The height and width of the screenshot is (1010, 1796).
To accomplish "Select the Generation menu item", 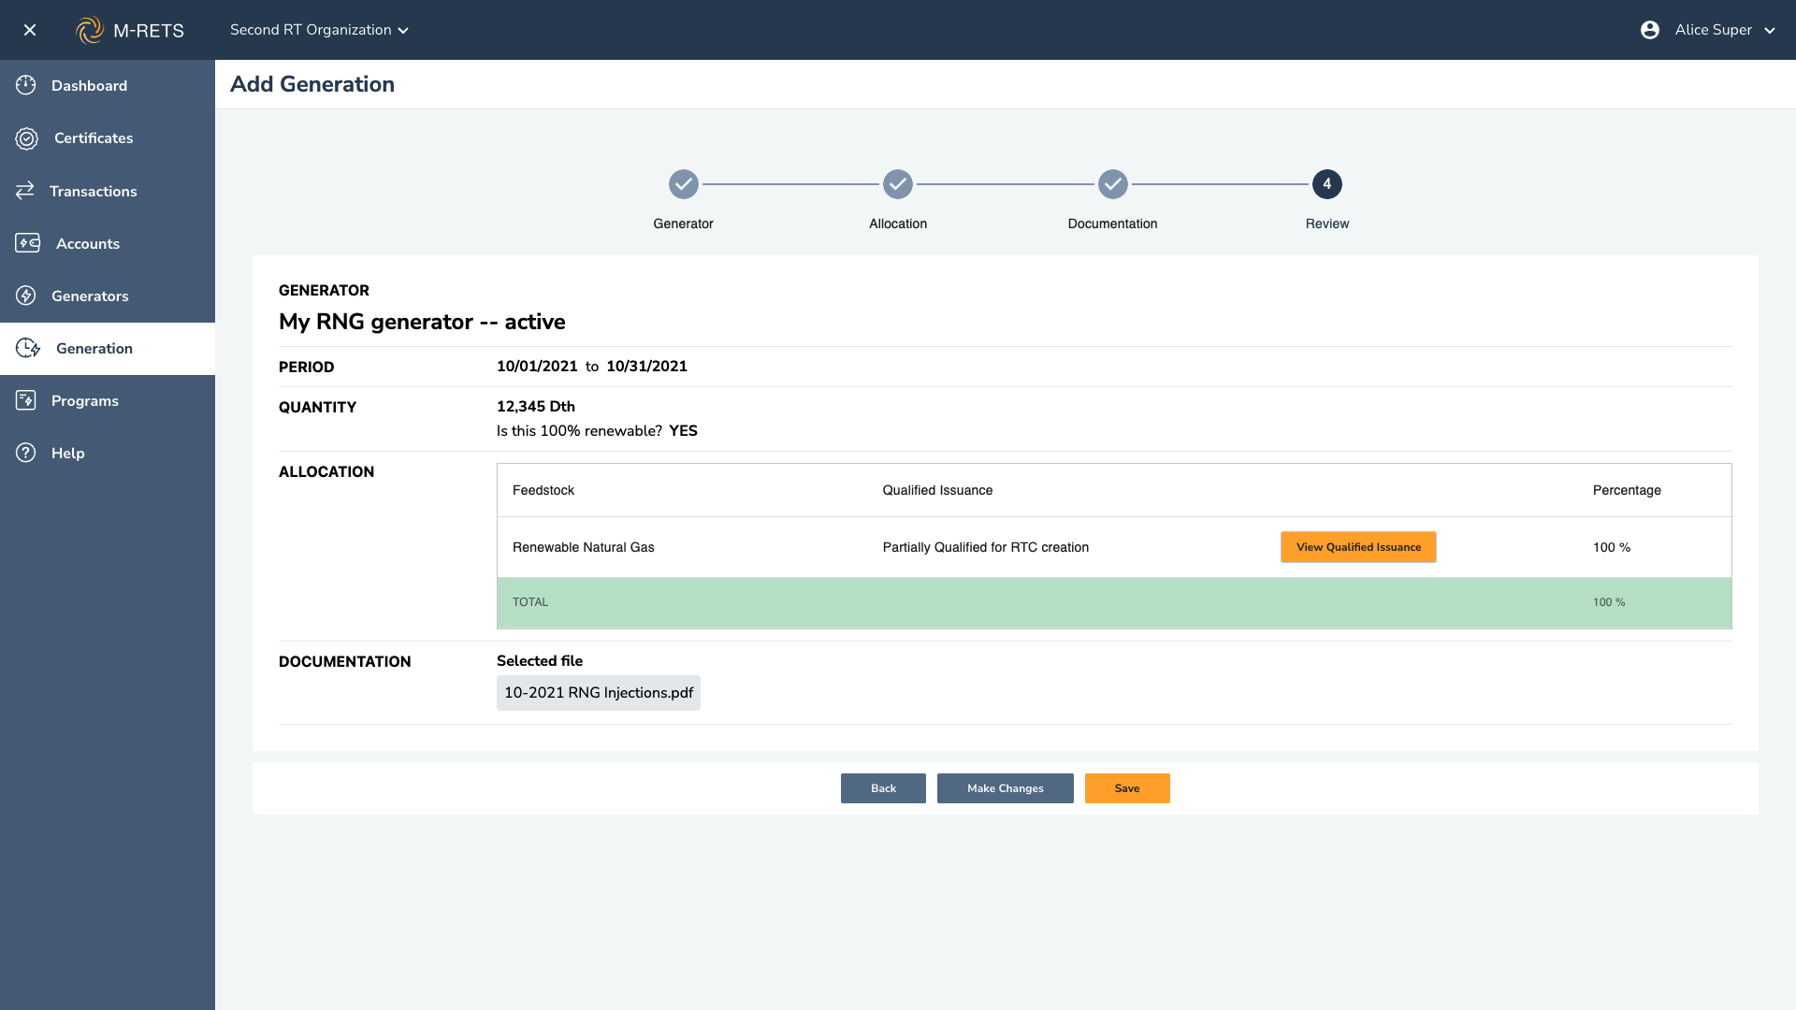I will 94,348.
